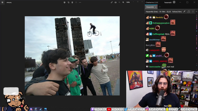Viewport: 198px width, 111px height.
Task: Click the green badge next to yuubii__
Action: pos(147,55)
